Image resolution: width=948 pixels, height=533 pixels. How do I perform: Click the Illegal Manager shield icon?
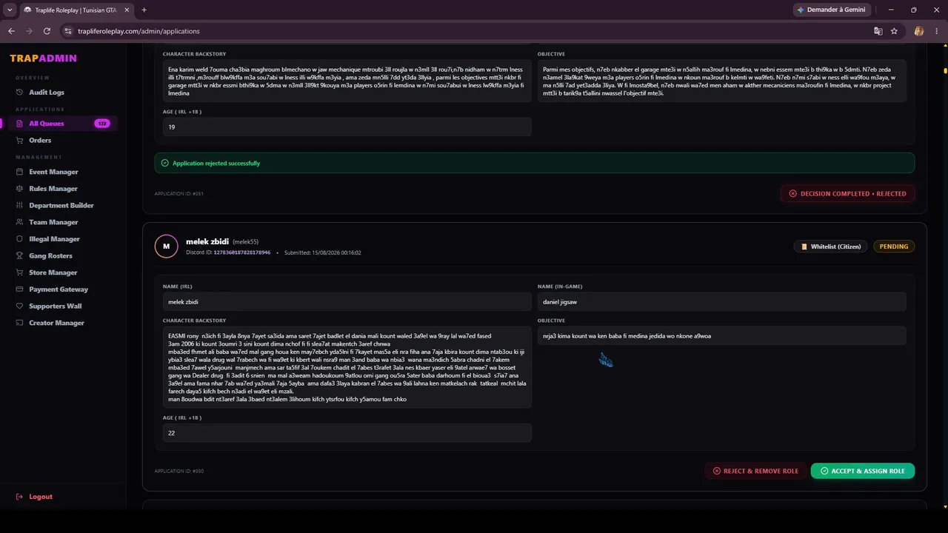pos(20,239)
